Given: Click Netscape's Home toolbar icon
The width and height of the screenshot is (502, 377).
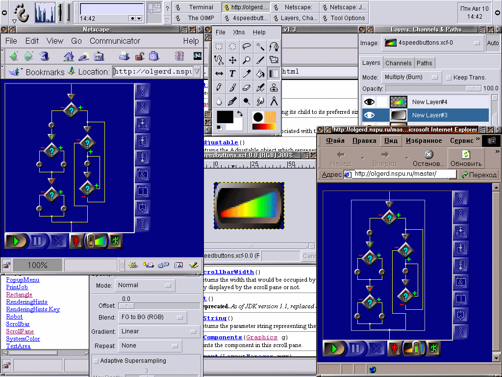Looking at the screenshot, I should tap(69, 56).
